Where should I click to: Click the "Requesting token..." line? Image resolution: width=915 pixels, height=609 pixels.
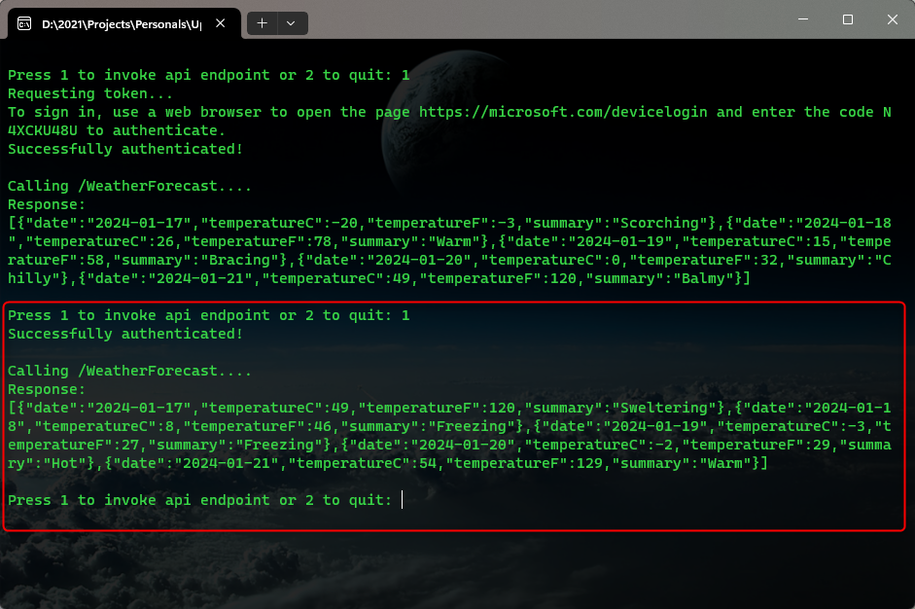tap(90, 93)
